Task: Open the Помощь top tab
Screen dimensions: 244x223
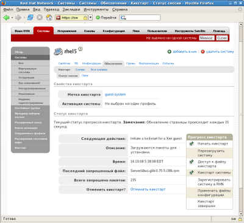Action: [x=219, y=31]
